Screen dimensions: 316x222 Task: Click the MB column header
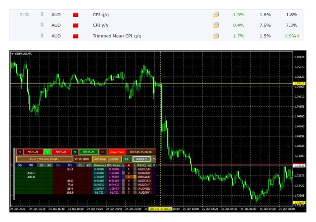31,165
